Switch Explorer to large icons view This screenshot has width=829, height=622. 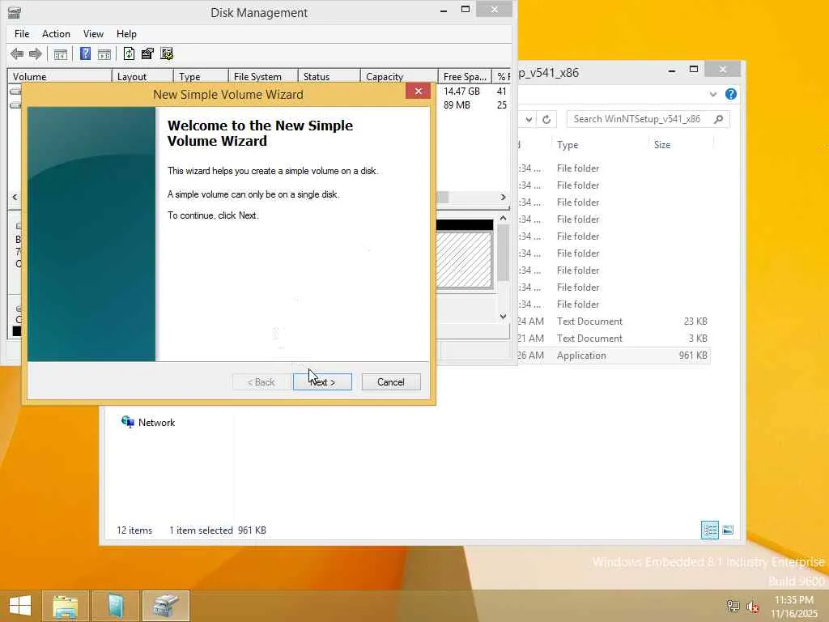pyautogui.click(x=728, y=530)
